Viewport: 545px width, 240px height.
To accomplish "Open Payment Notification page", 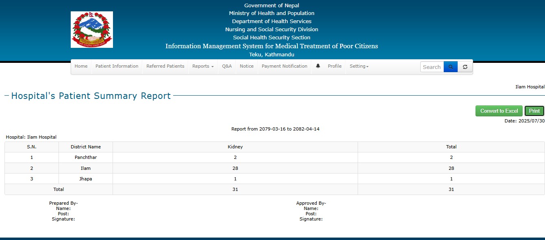I will click(284, 66).
